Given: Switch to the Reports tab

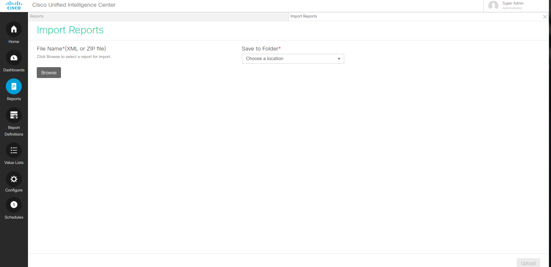Looking at the screenshot, I should coord(37,16).
